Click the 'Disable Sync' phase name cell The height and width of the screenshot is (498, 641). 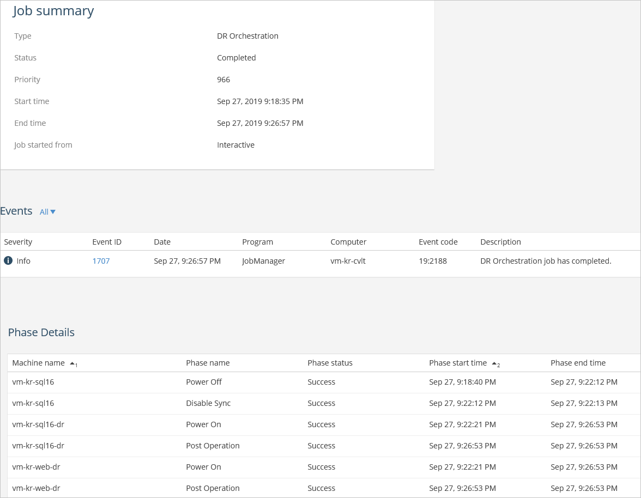pos(208,403)
